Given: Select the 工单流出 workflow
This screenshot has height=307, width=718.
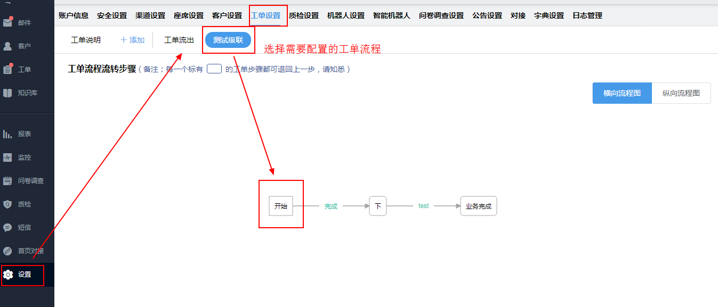Looking at the screenshot, I should click(x=179, y=40).
